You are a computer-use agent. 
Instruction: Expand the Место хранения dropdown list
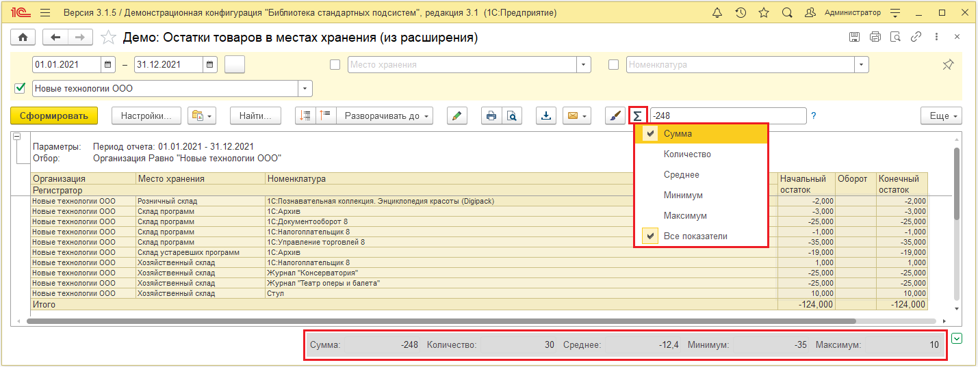(x=584, y=65)
